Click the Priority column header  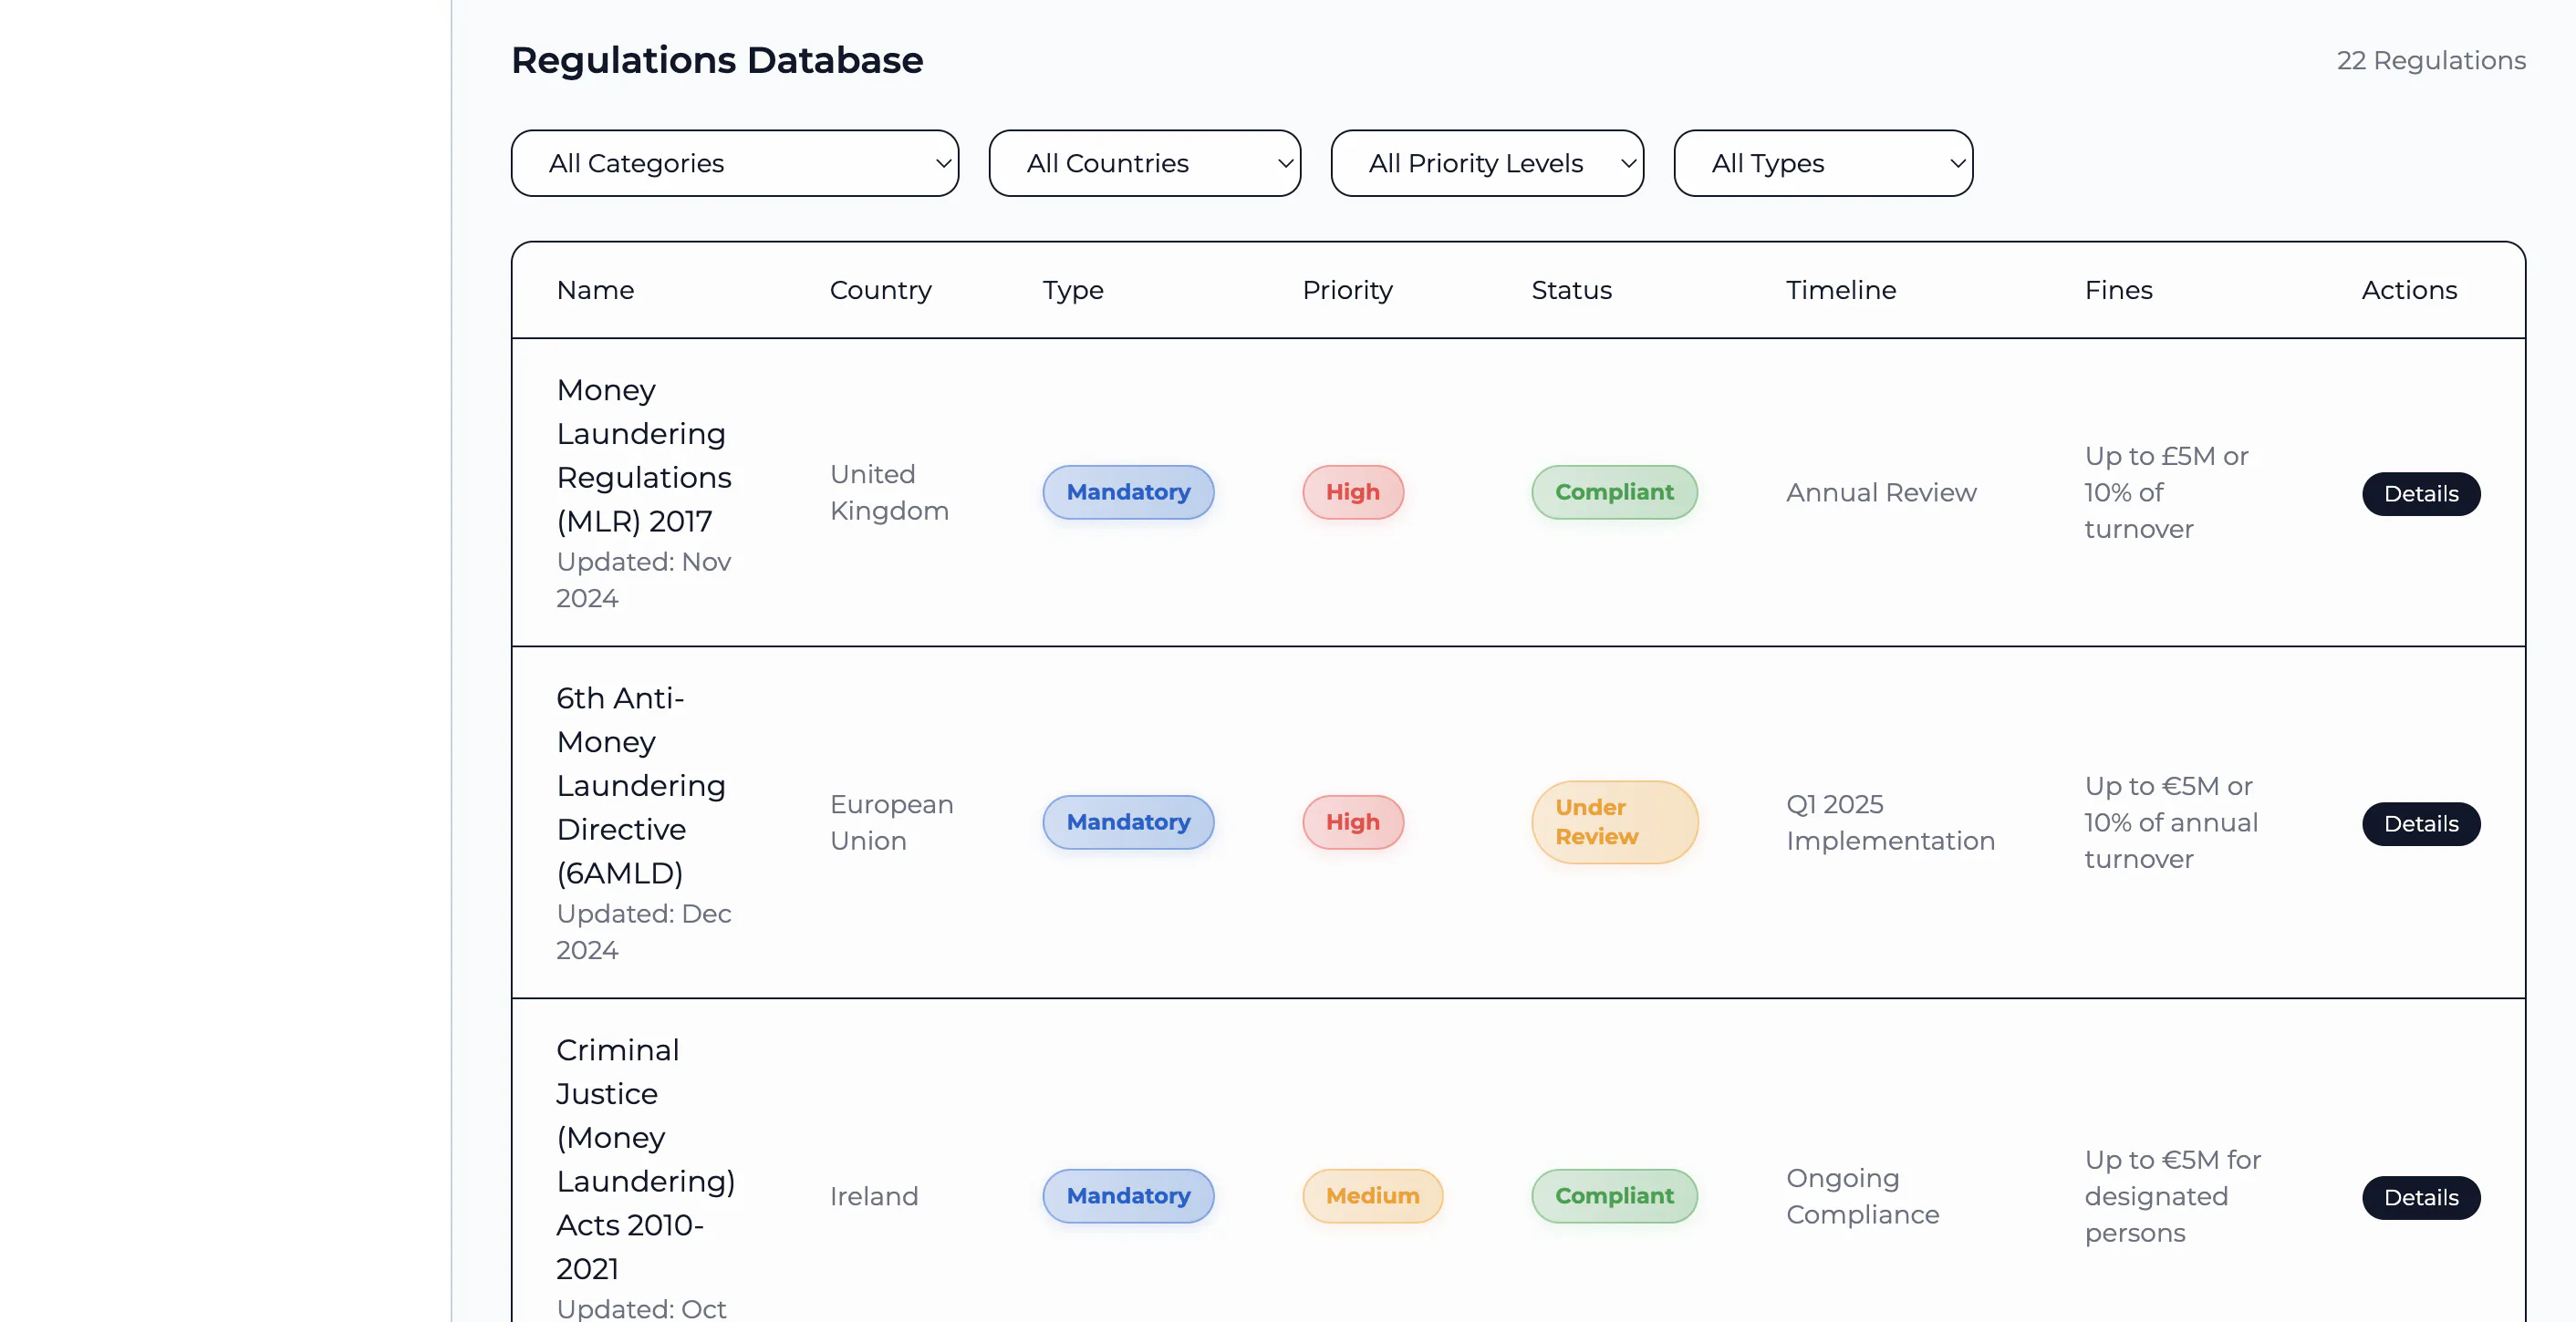(1346, 290)
